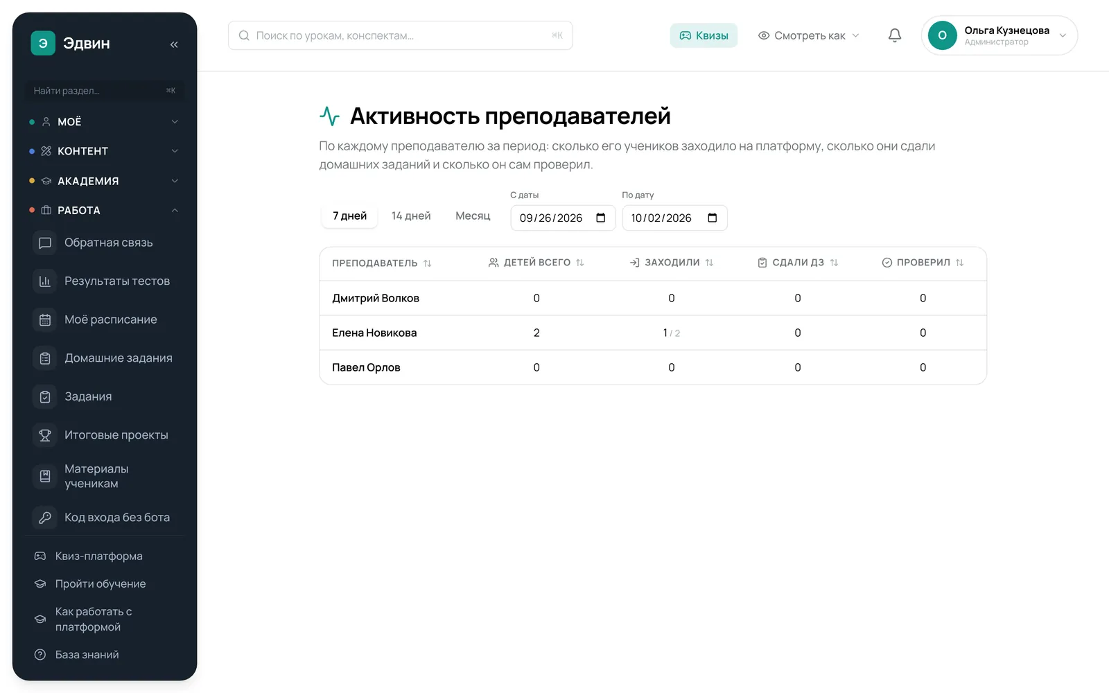The image size is (1109, 693).
Task: Select the Месяц period tab
Action: (473, 216)
